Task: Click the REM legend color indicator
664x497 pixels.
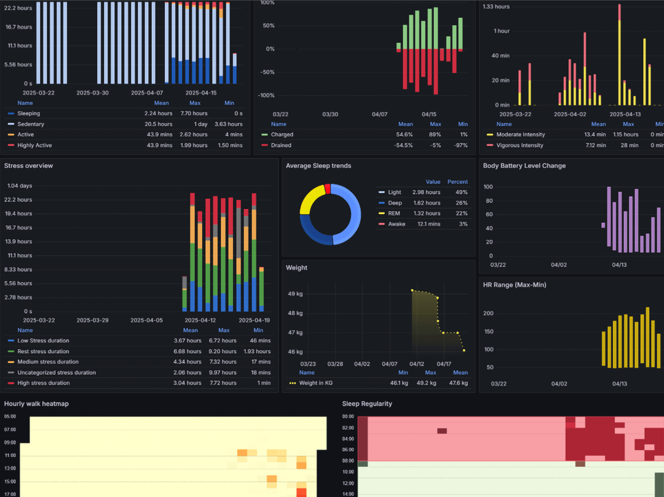Action: (381, 213)
